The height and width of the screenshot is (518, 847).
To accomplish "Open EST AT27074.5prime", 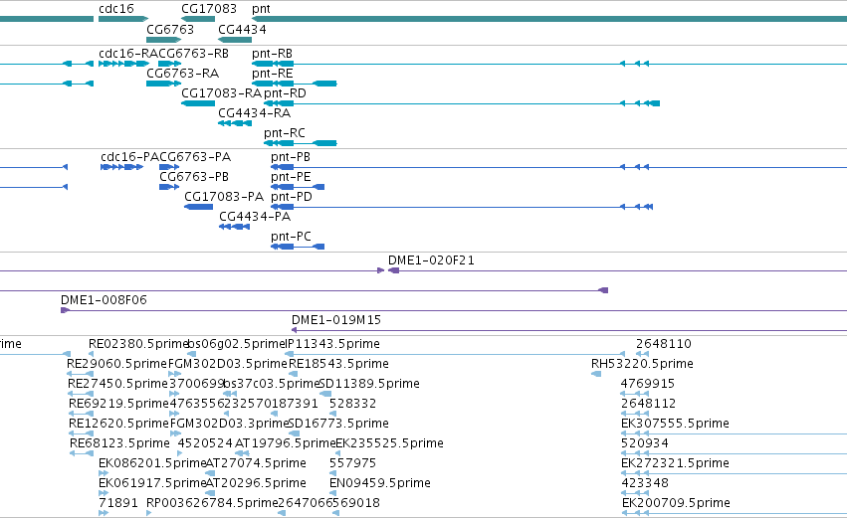I will pyautogui.click(x=256, y=464).
